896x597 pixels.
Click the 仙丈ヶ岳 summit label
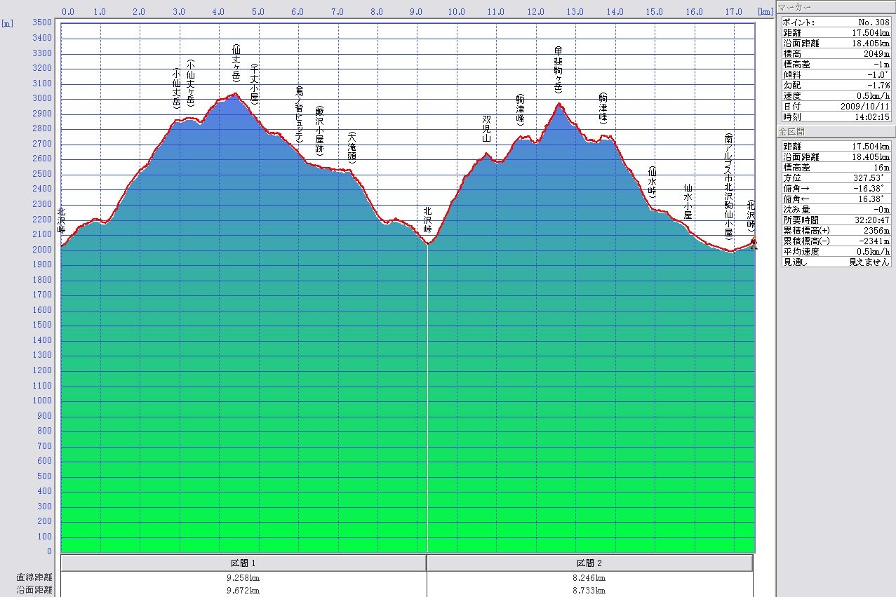236,64
